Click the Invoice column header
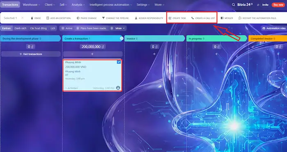This screenshot has width=287, height=152. (155, 38)
